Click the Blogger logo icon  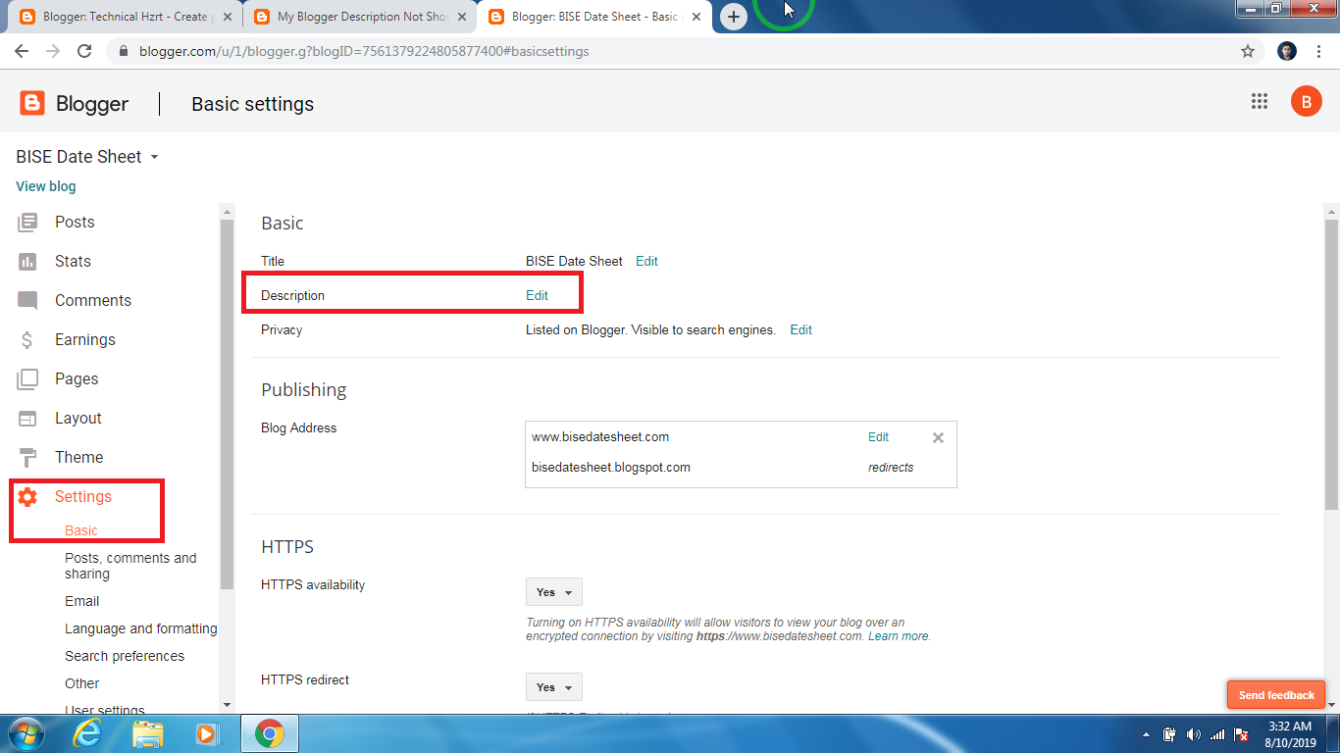tap(32, 104)
